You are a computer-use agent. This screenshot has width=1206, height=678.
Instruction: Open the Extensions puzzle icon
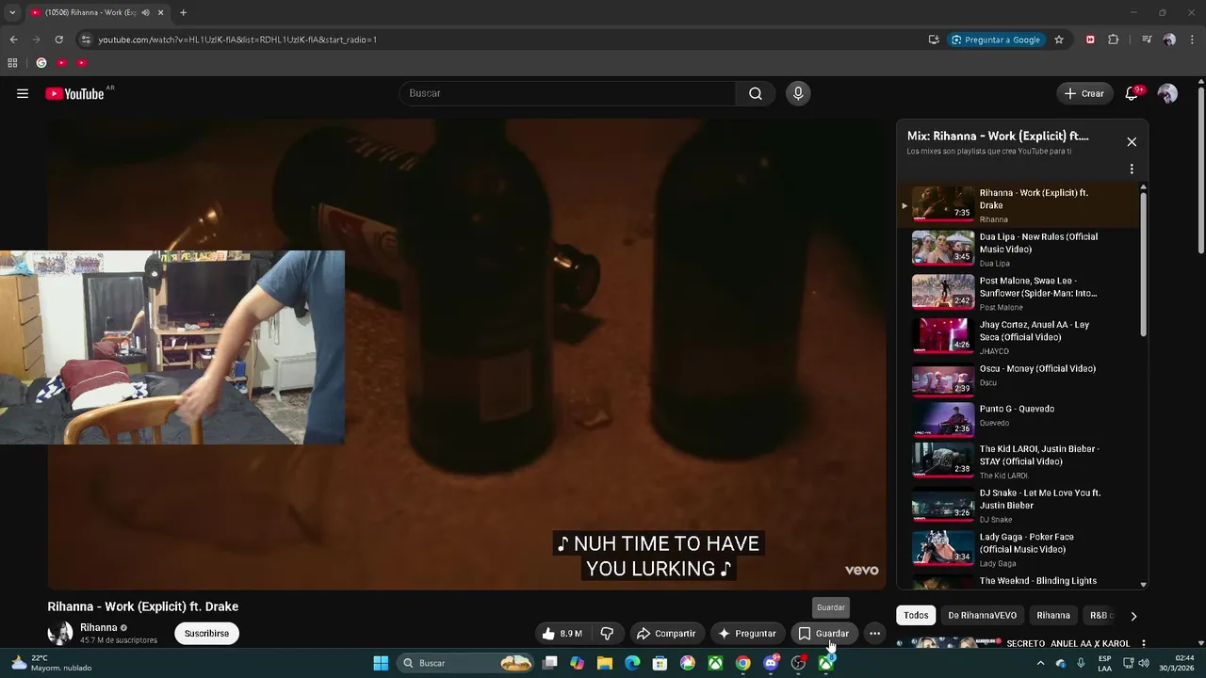pyautogui.click(x=1114, y=40)
